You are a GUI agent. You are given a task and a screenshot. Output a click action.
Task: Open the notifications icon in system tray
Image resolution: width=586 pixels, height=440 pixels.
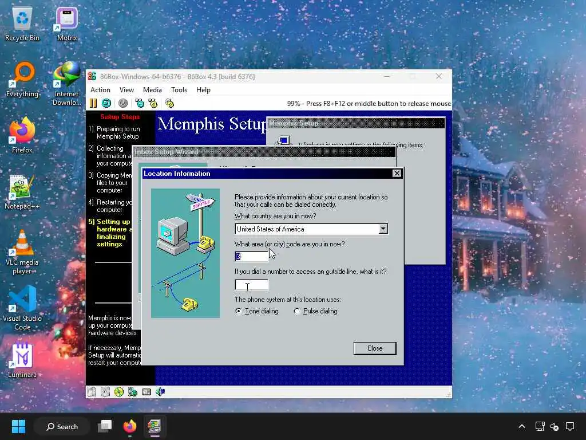(x=569, y=426)
